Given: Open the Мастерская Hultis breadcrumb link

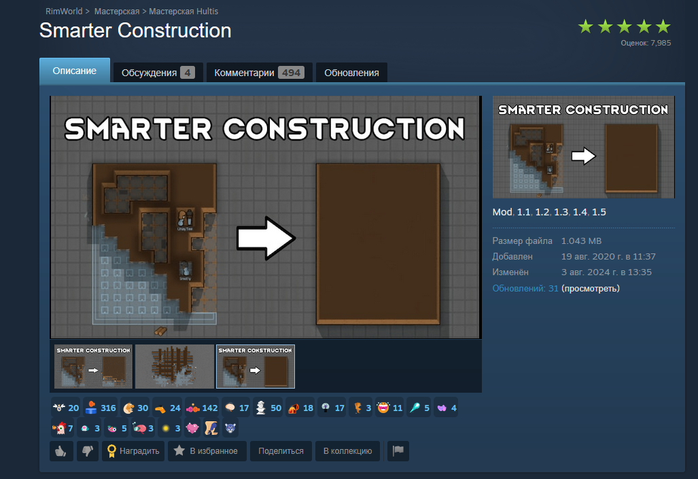Looking at the screenshot, I should 184,11.
